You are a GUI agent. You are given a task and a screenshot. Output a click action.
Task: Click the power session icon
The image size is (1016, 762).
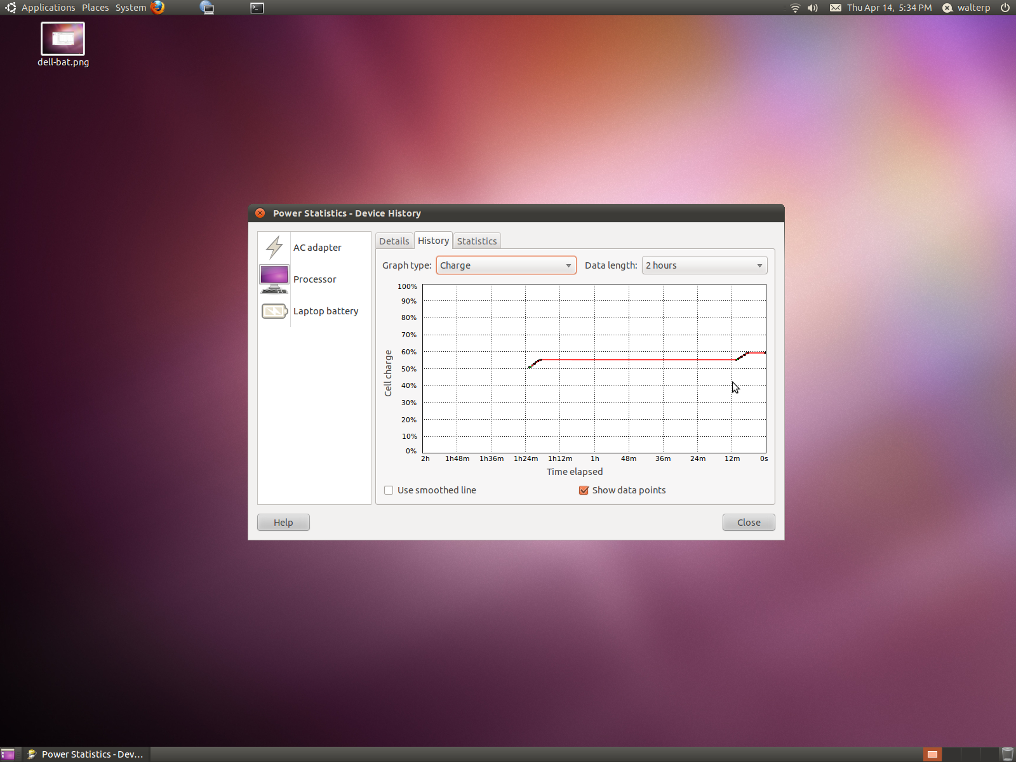pyautogui.click(x=1005, y=8)
